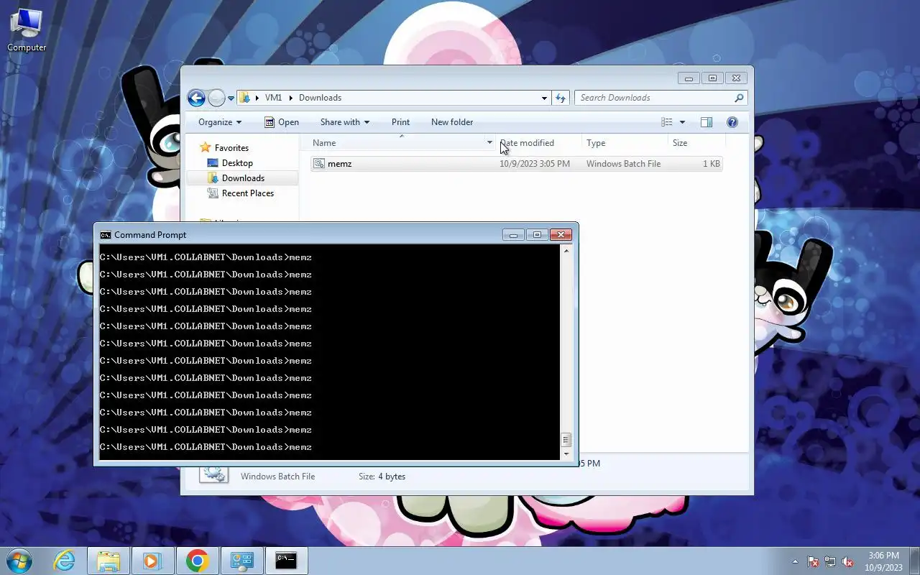Launch Google Chrome from taskbar
920x575 pixels.
tap(198, 561)
